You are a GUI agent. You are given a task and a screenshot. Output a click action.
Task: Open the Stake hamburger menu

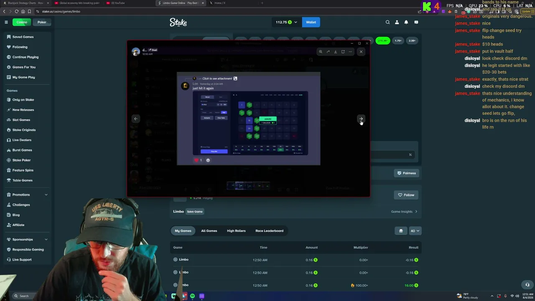[6, 22]
